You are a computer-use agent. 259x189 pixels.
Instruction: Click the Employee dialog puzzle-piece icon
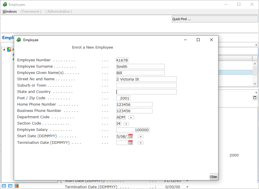pyautogui.click(x=19, y=40)
